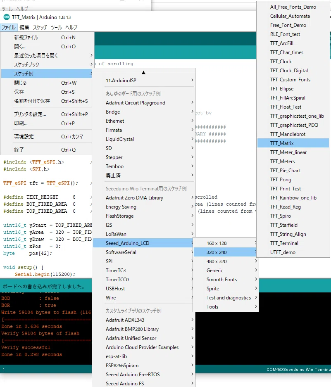
Task: Open the TFT_Pong example sketch
Action: (x=293, y=179)
